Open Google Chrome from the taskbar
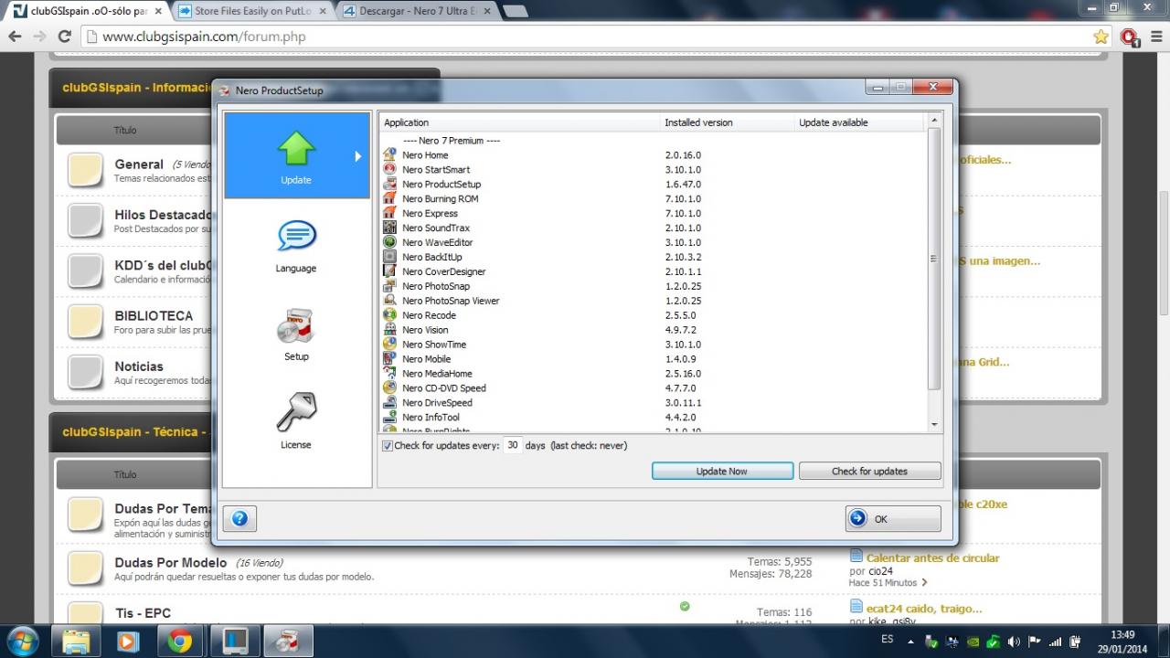This screenshot has width=1170, height=658. pos(180,641)
